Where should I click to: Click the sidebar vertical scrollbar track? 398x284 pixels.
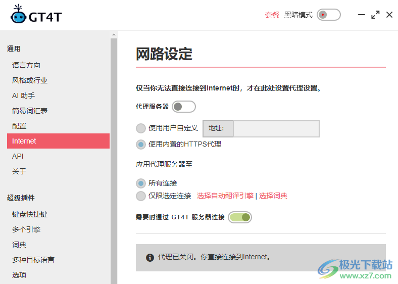point(114,161)
